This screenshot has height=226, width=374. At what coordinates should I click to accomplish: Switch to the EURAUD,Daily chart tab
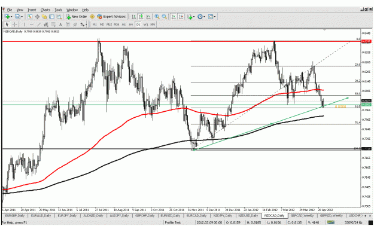tap(41, 215)
